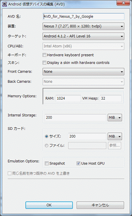Click the VM Heap field showing 32
This screenshot has height=216, width=132.
(x=111, y=98)
